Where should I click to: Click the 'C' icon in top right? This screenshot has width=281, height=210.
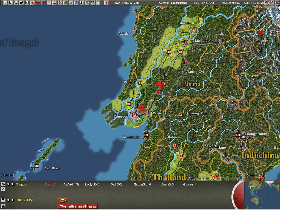tap(272, 2)
